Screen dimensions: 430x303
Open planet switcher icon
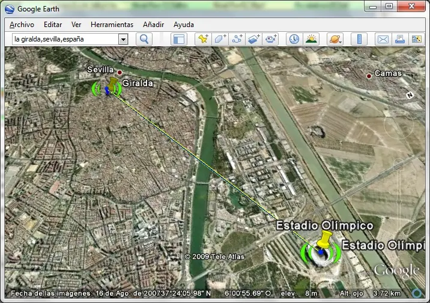point(335,39)
